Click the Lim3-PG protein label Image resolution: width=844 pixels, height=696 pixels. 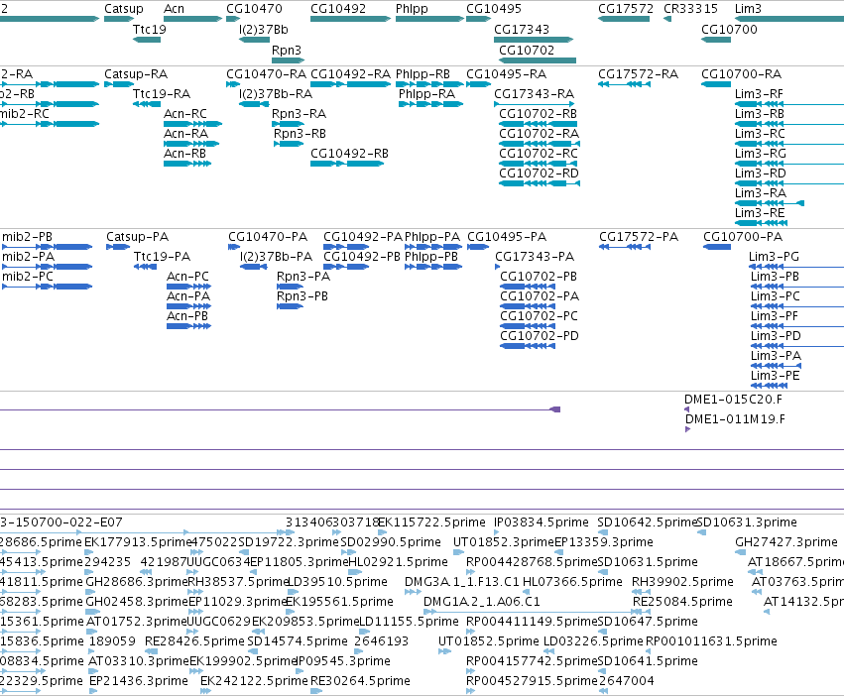click(x=774, y=257)
